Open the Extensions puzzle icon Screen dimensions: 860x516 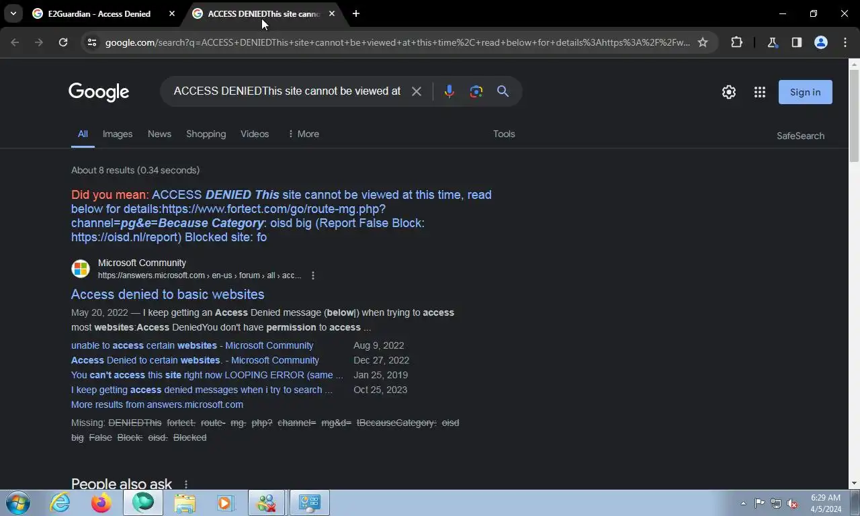click(x=737, y=42)
